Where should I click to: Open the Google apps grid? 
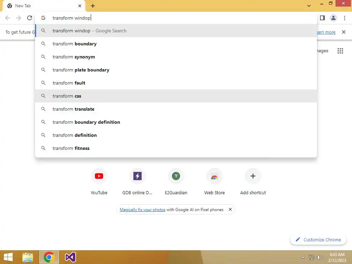pyautogui.click(x=340, y=51)
